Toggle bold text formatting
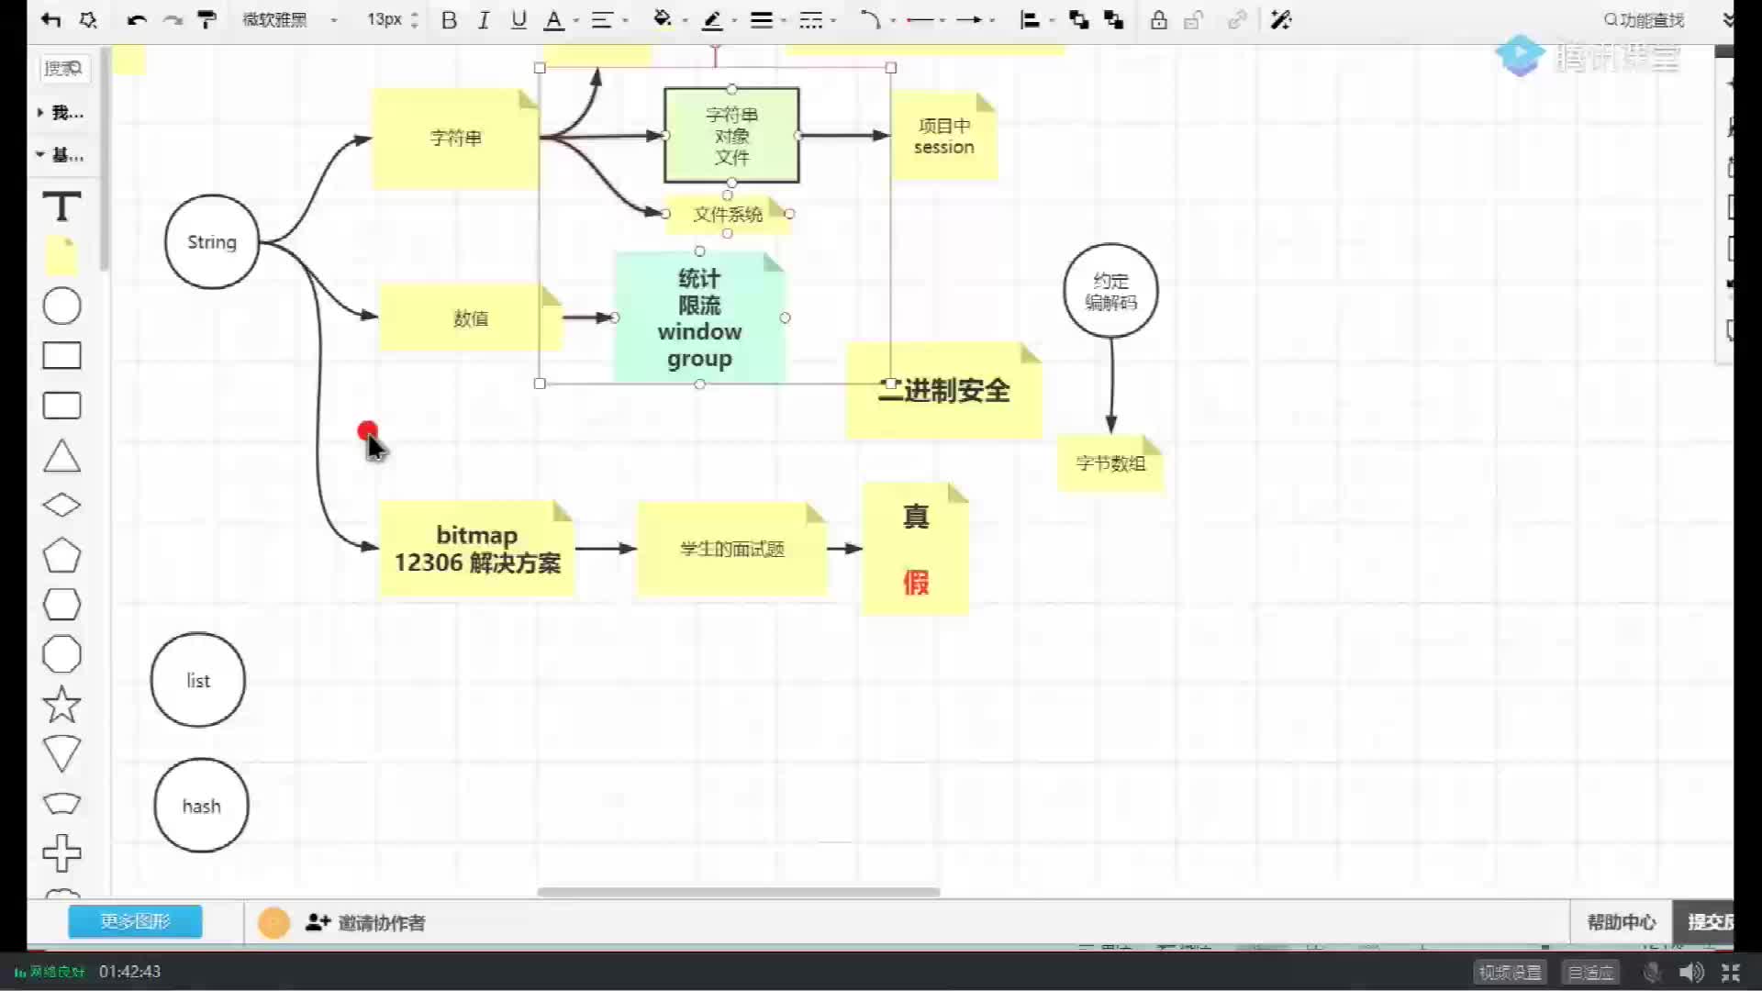The width and height of the screenshot is (1762, 991). click(449, 20)
